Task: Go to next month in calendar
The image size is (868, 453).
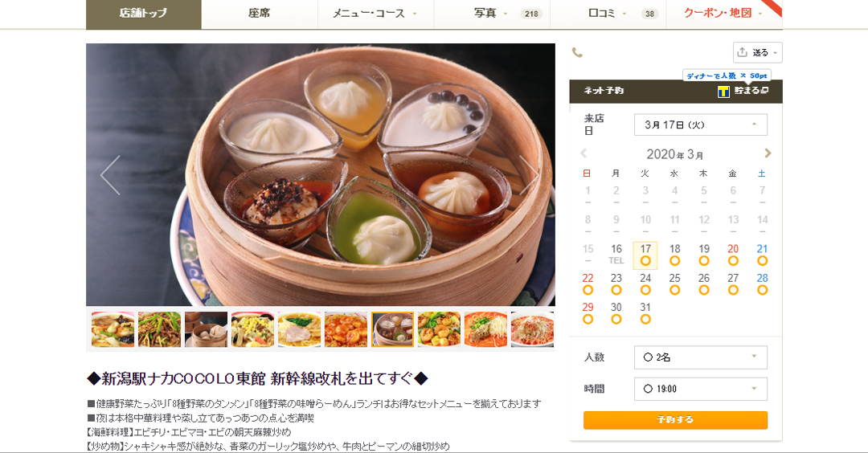Action: pos(768,153)
